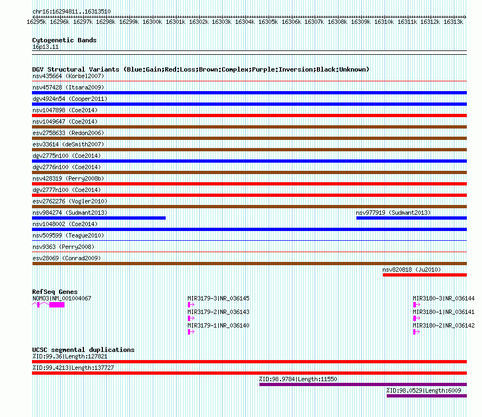Click the nsv1049647 (Coe2014) variant label
The height and width of the screenshot is (417, 482).
point(65,121)
